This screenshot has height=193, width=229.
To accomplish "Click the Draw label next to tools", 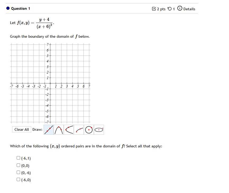I will (38, 130).
